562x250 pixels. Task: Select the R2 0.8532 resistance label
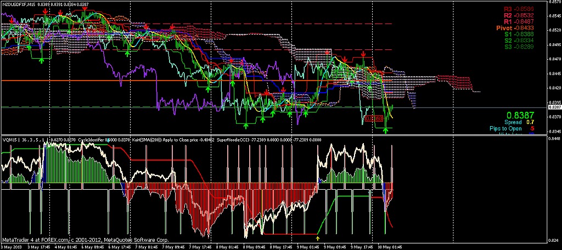point(519,16)
